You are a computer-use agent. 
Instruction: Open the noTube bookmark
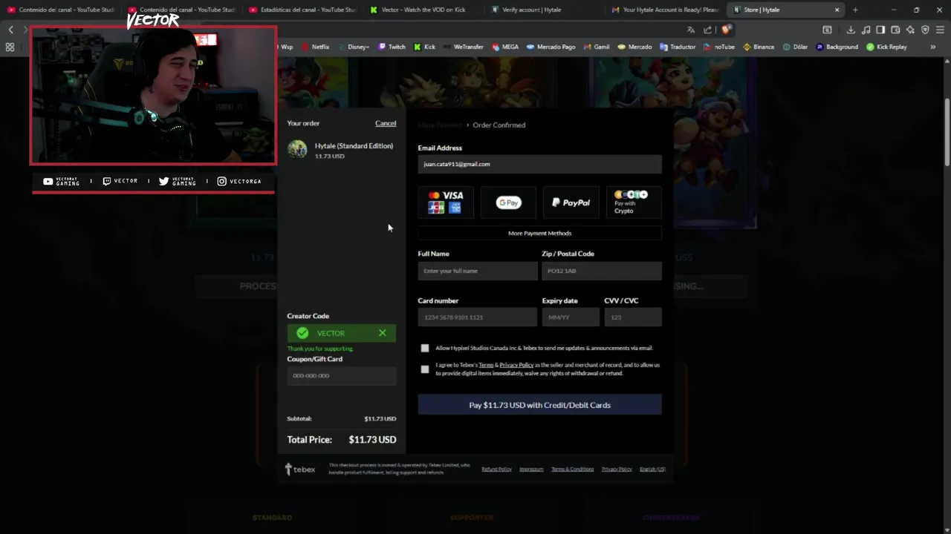tap(719, 47)
